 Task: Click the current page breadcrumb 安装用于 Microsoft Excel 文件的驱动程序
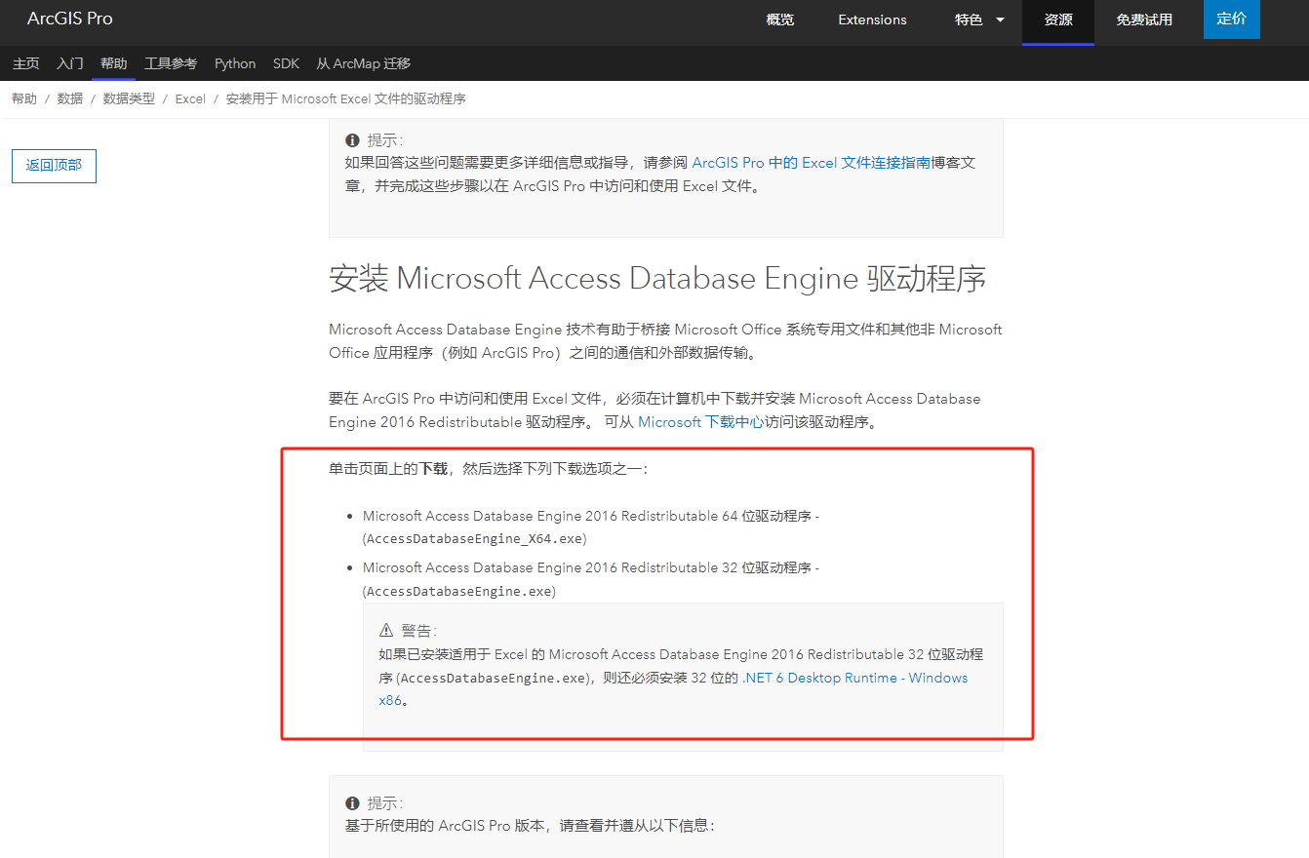point(345,98)
